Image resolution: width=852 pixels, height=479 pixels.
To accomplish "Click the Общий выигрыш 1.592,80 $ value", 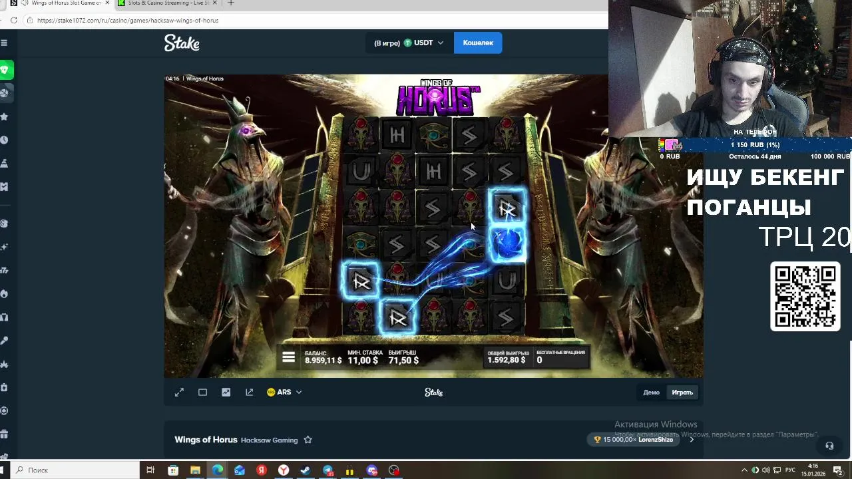I will [506, 360].
